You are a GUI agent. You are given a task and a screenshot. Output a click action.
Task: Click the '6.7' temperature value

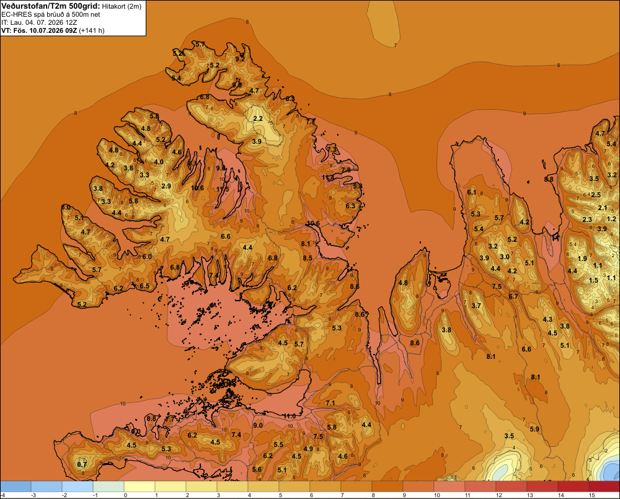point(513,296)
